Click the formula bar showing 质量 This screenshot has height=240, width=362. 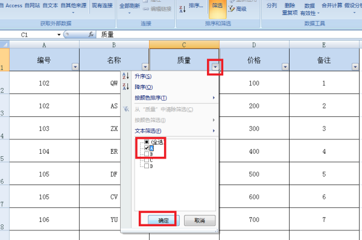(229, 34)
